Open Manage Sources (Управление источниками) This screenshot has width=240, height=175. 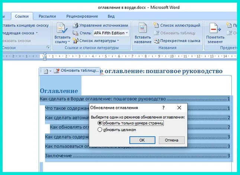pos(100,25)
